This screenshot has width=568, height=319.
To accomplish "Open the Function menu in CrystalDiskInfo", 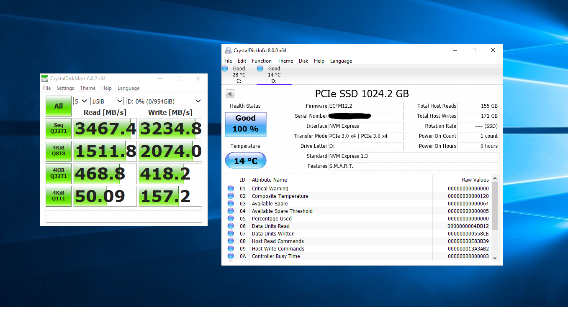I will (x=262, y=61).
